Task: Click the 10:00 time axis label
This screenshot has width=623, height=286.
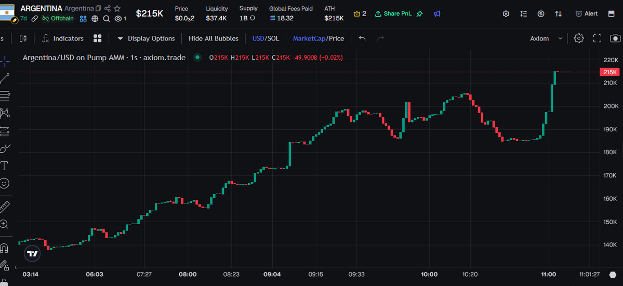Action: 430,274
